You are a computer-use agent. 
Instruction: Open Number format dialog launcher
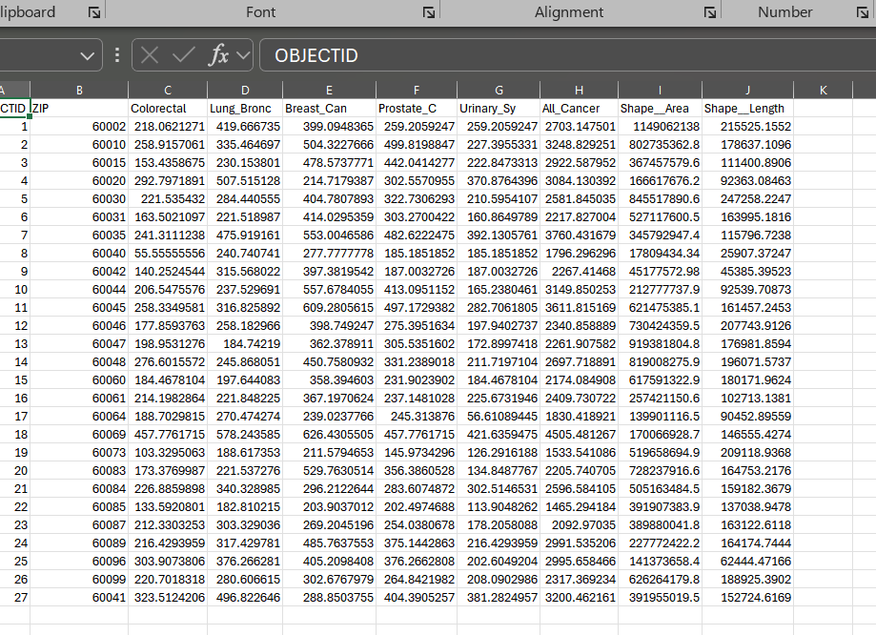[x=862, y=12]
